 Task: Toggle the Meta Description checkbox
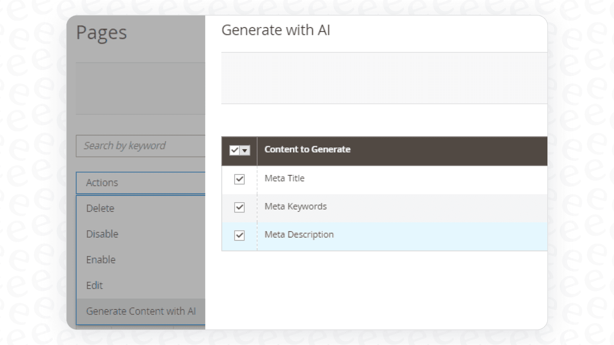tap(239, 236)
